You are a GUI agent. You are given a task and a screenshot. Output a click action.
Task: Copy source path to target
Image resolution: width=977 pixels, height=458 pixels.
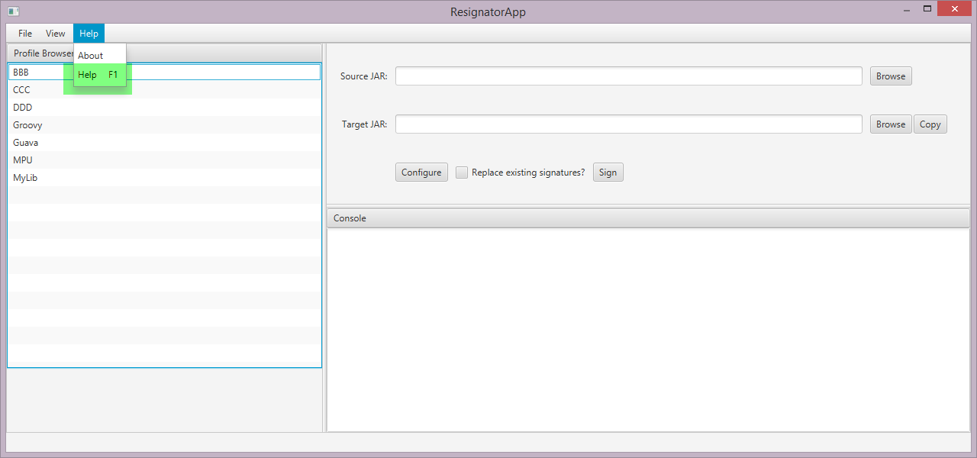point(930,124)
